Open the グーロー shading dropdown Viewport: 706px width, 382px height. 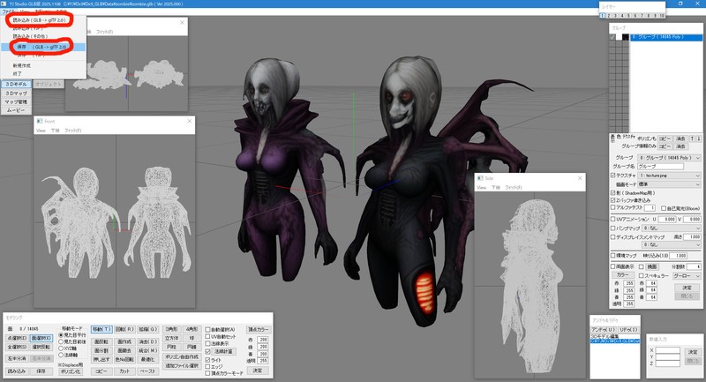[x=687, y=276]
